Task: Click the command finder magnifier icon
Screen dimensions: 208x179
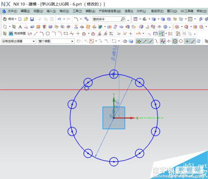Action: pyautogui.click(x=123, y=19)
